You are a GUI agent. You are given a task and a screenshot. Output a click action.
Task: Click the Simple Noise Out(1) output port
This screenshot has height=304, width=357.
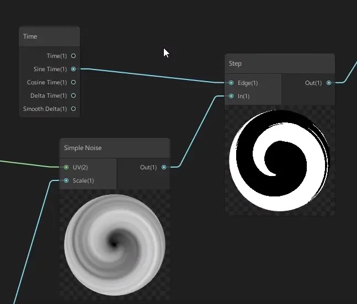(x=164, y=167)
